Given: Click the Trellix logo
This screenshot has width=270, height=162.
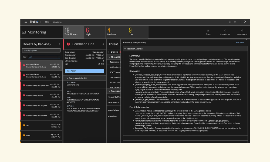Looking at the screenshot, I should (x=34, y=22).
